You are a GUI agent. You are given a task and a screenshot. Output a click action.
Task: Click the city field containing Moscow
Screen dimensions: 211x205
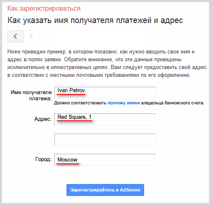pos(105,159)
